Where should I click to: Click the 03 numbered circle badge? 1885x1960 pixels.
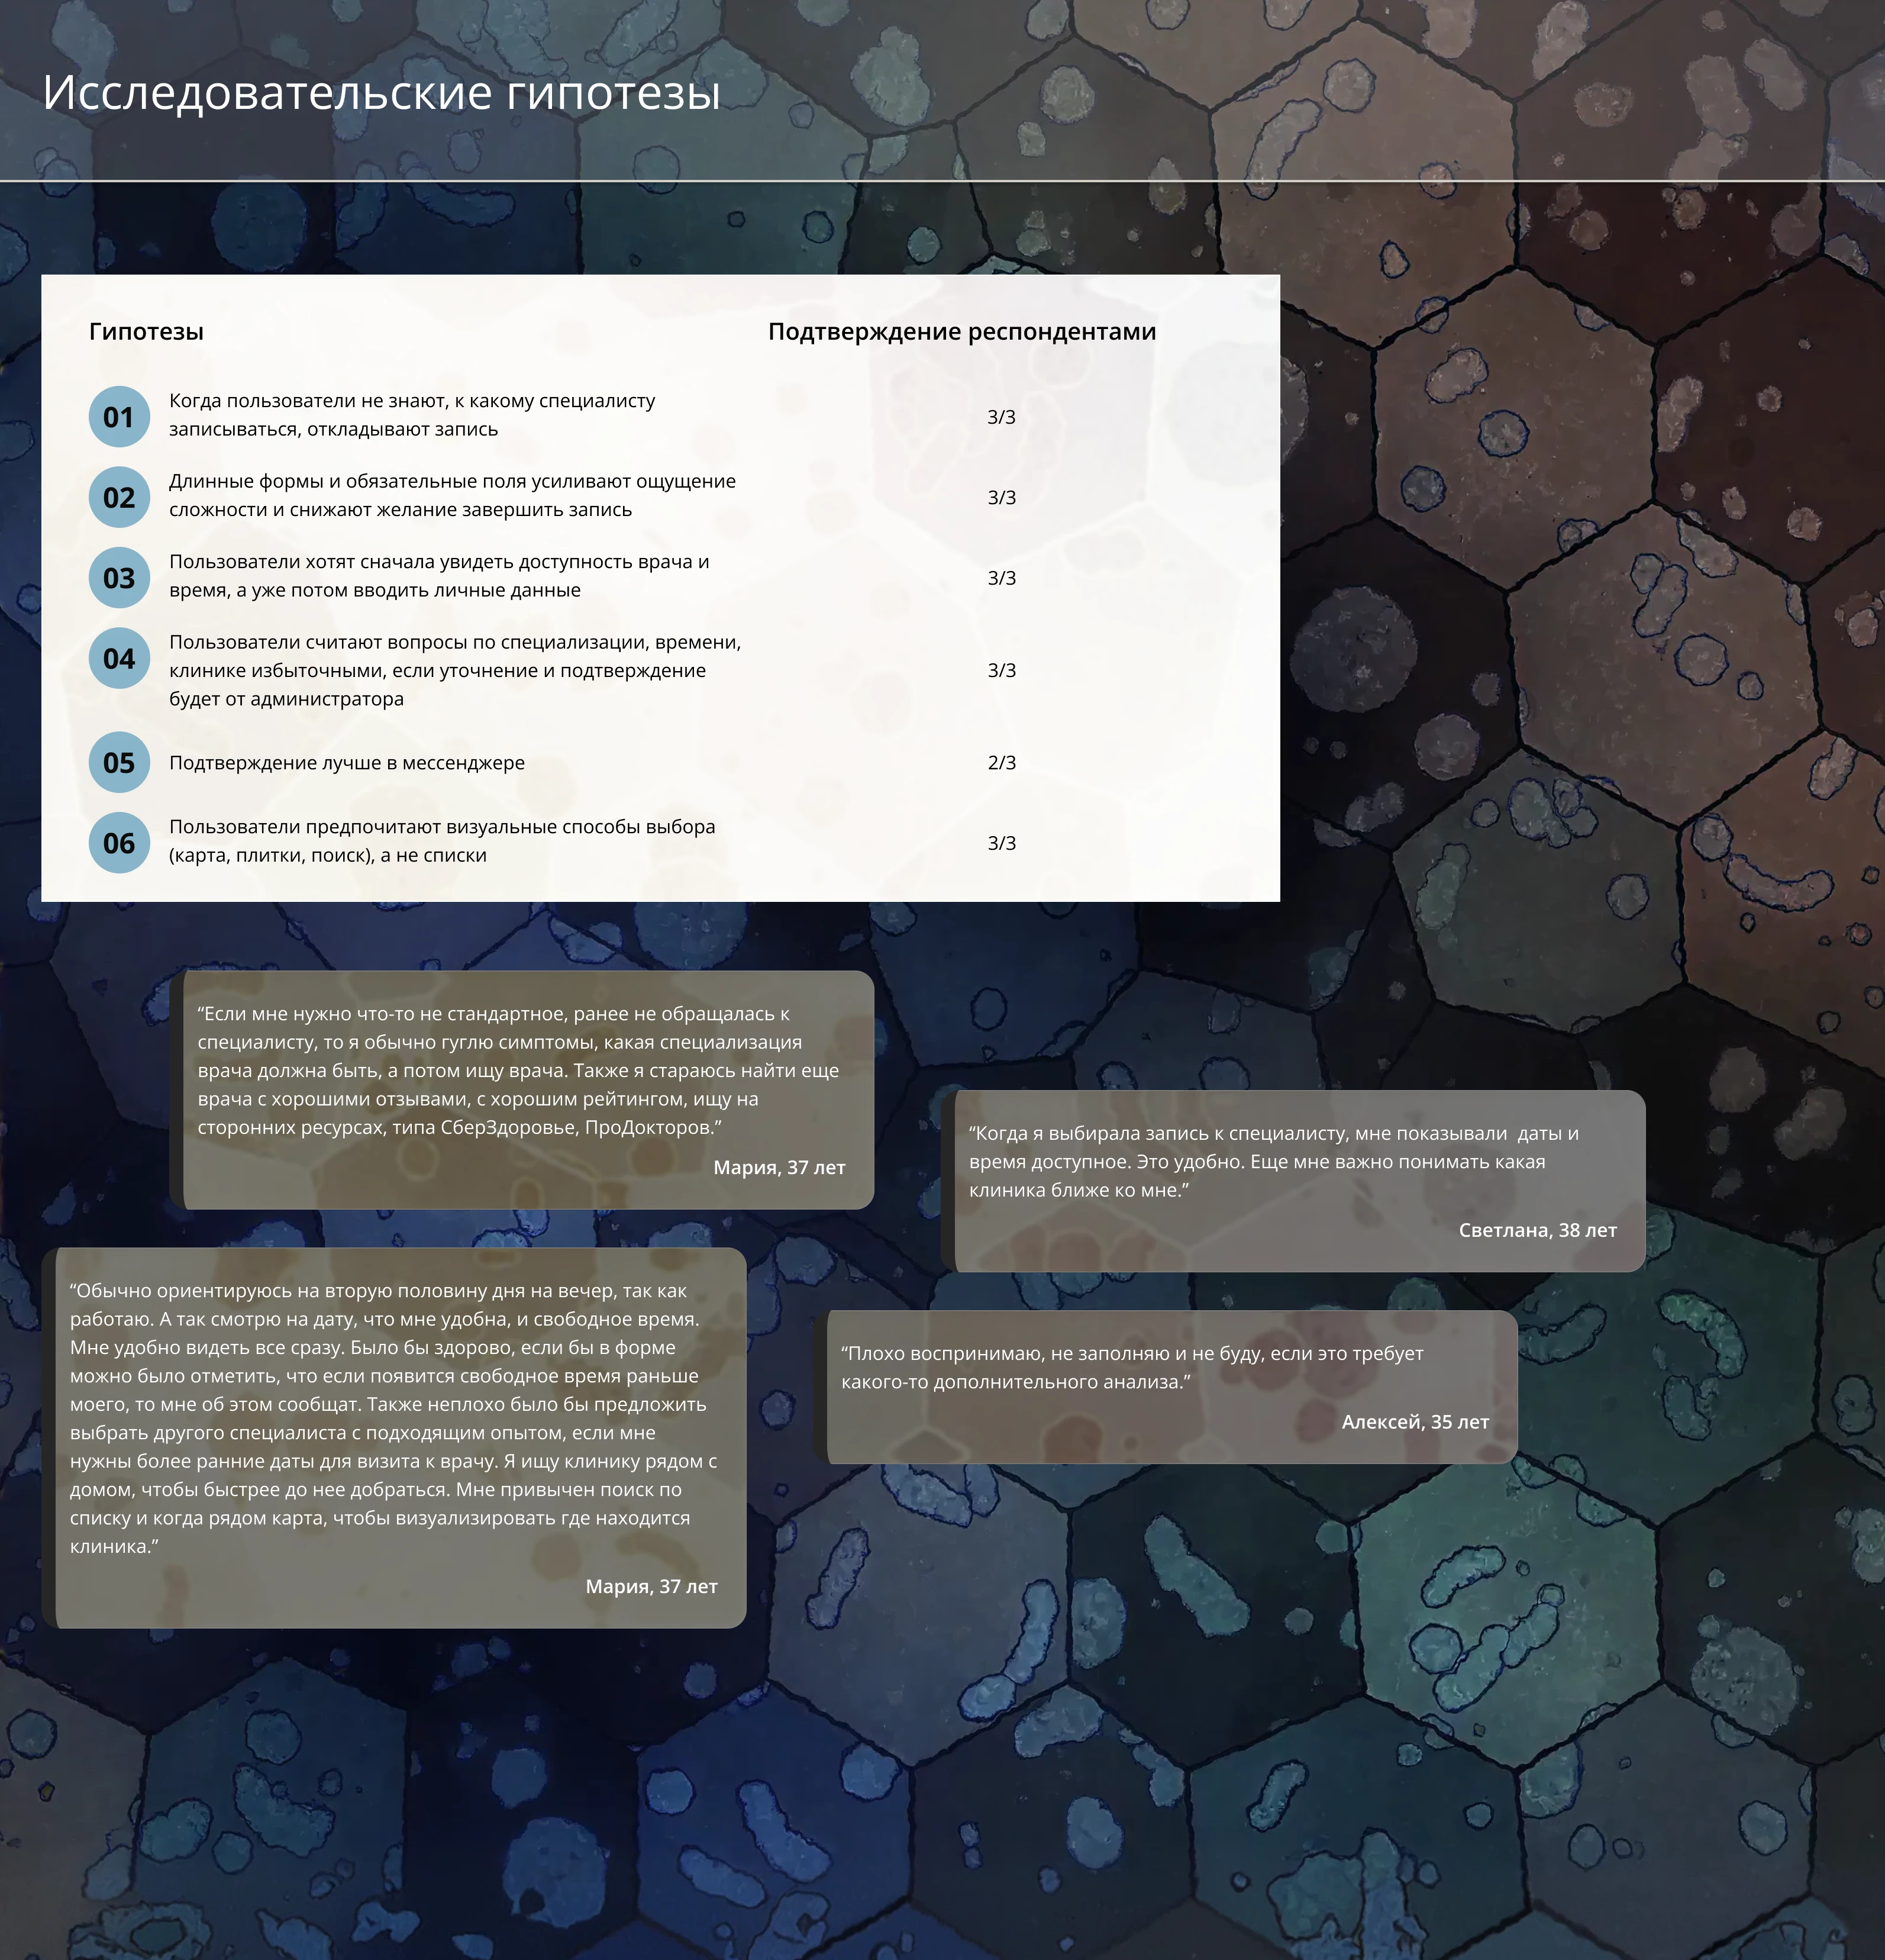(119, 578)
